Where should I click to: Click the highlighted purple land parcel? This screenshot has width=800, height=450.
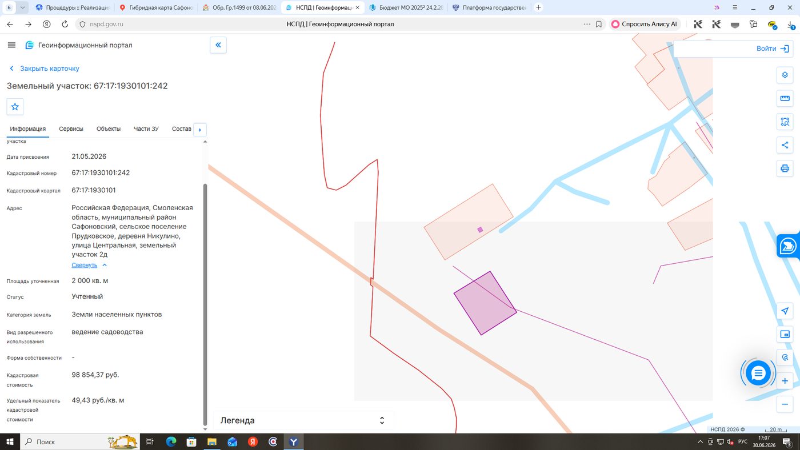pos(485,303)
